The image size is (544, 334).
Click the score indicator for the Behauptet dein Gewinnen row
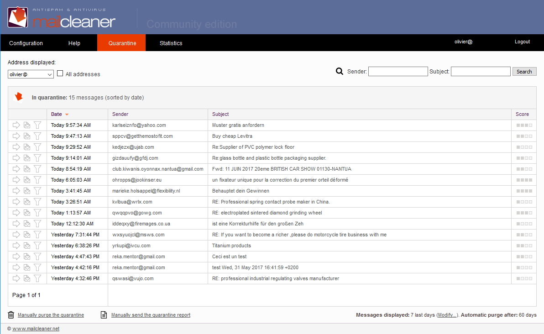524,191
